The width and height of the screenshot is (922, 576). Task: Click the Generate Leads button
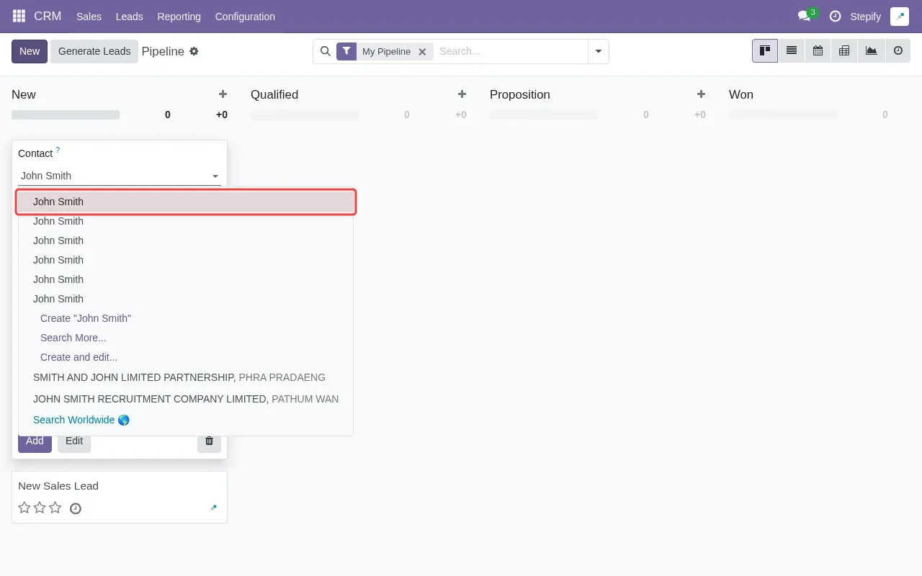tap(94, 51)
